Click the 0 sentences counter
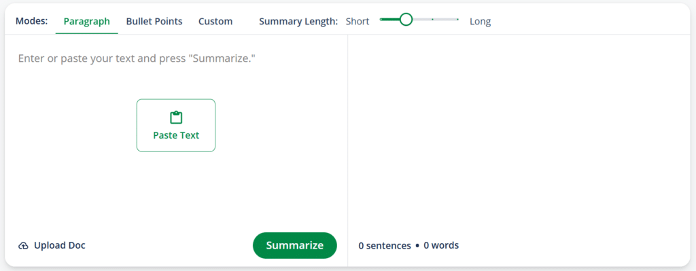Viewport: 696px width, 271px height. pos(385,246)
